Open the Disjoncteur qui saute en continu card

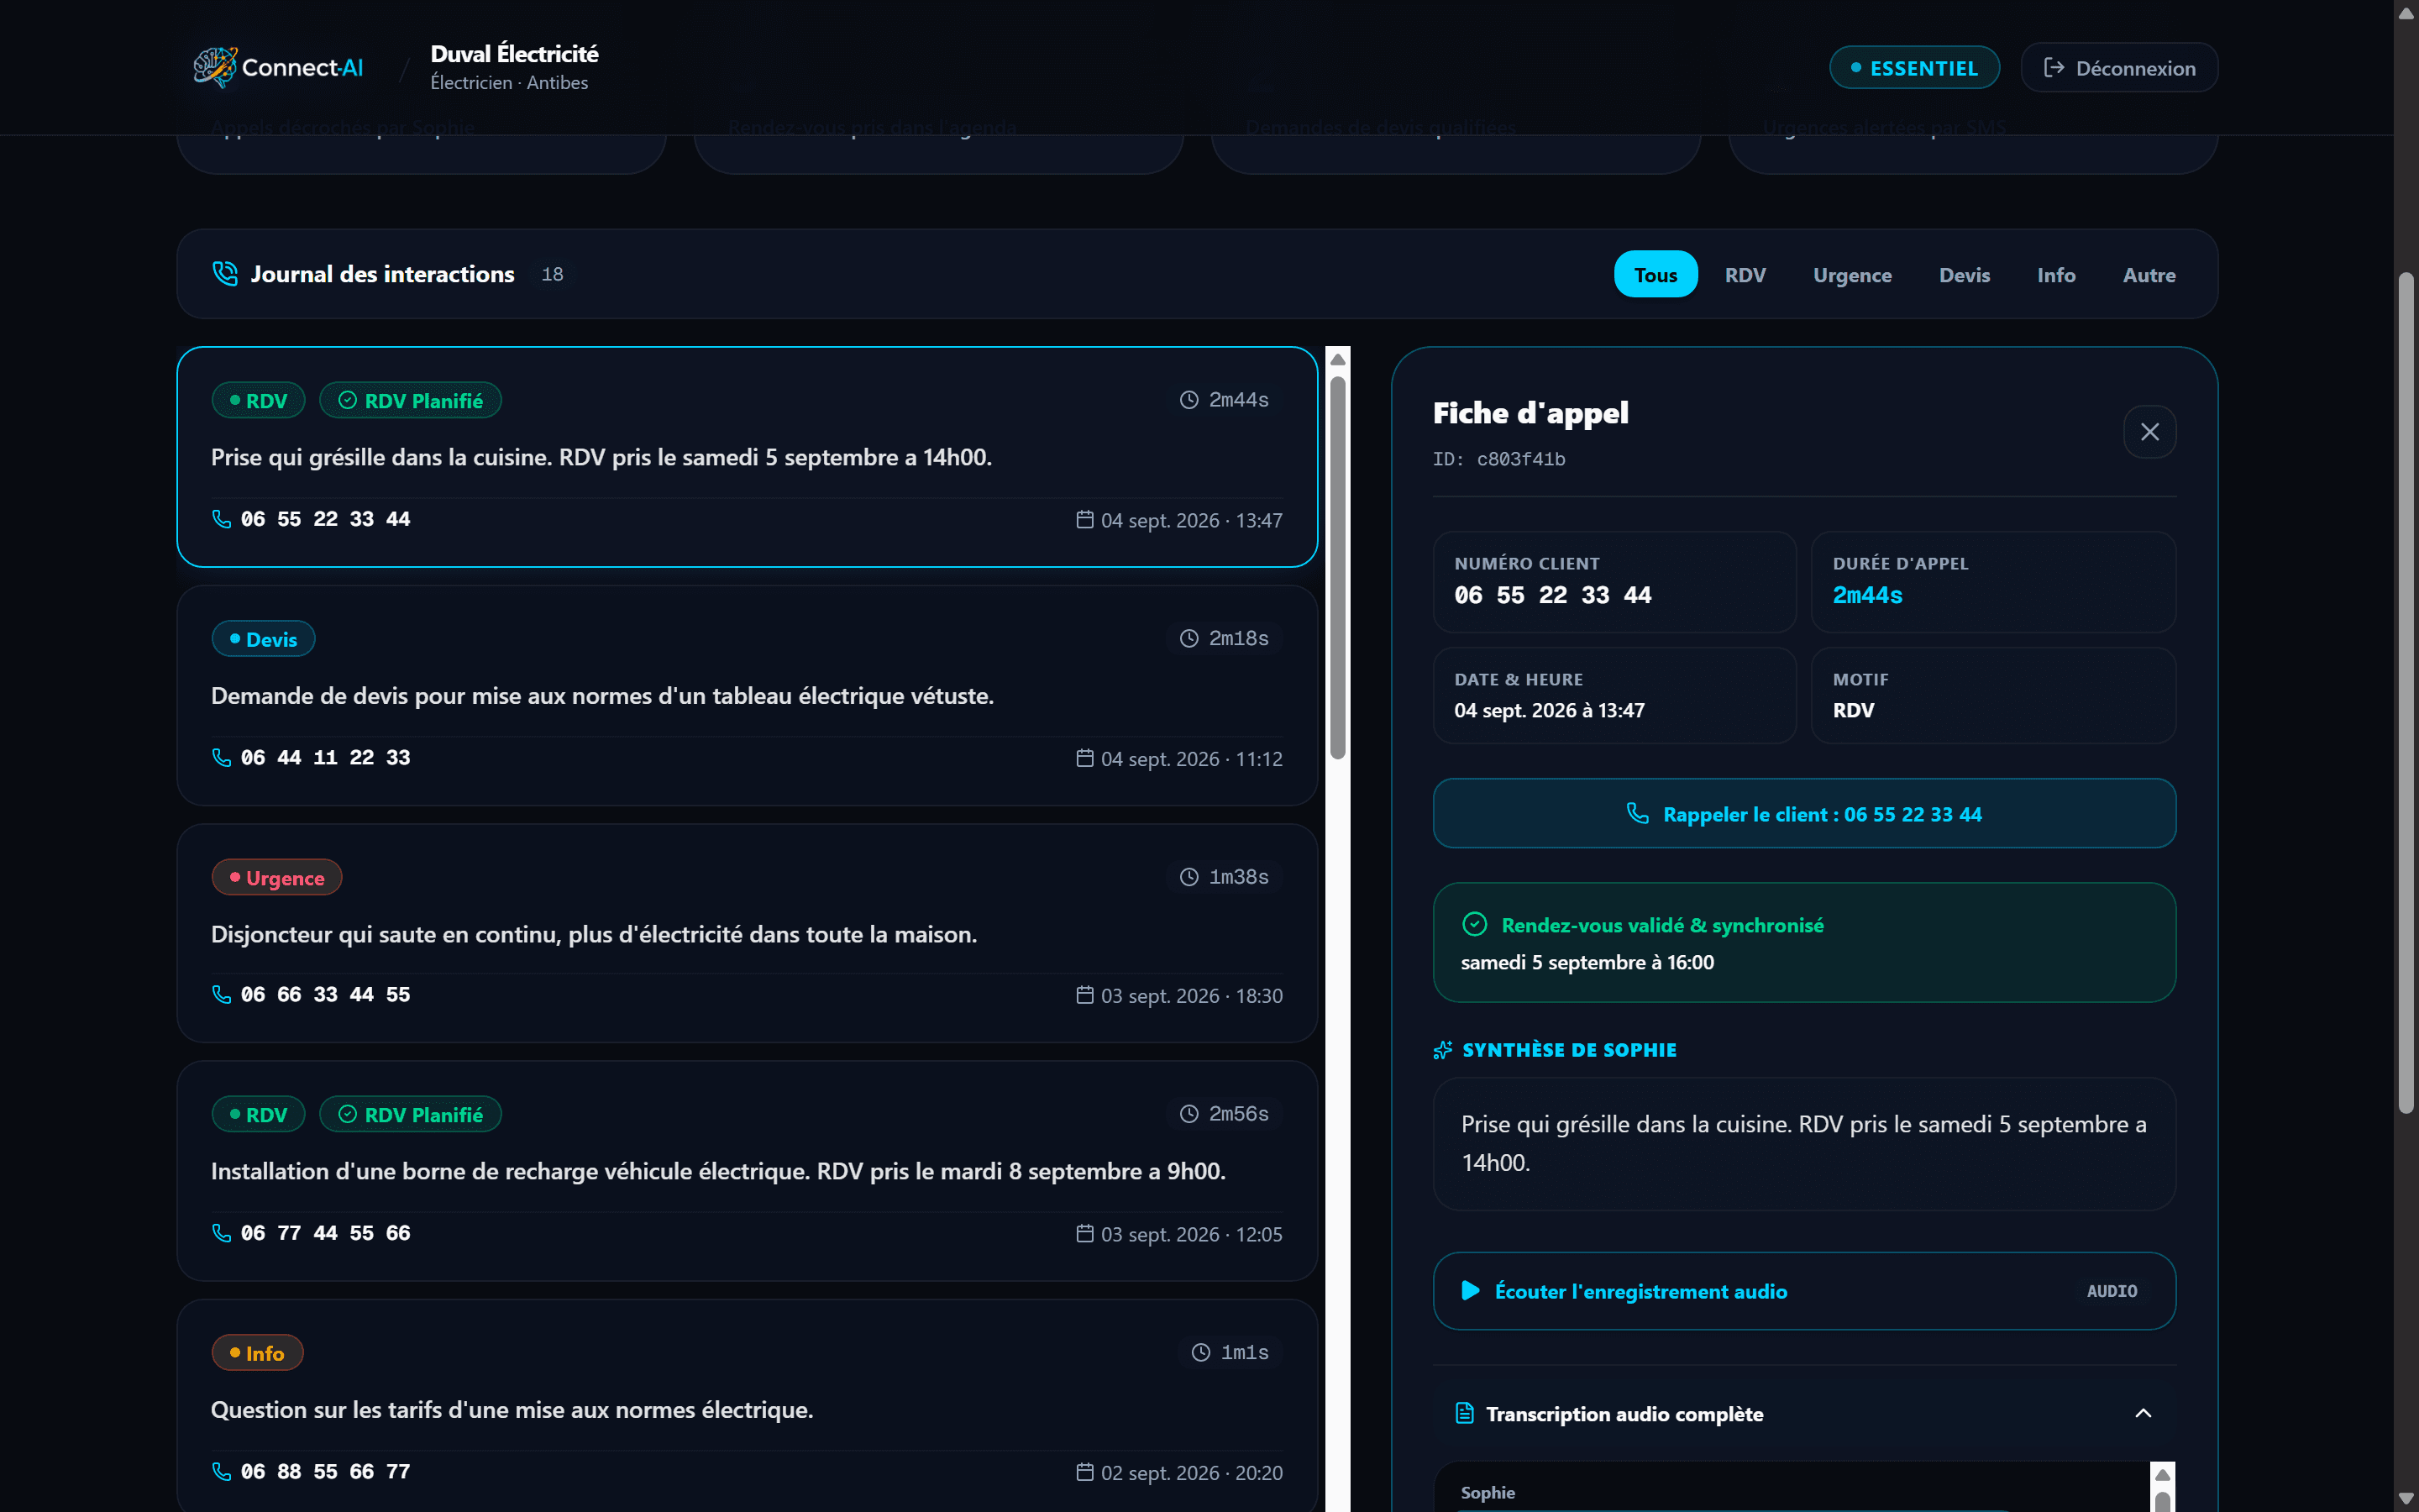coord(747,933)
